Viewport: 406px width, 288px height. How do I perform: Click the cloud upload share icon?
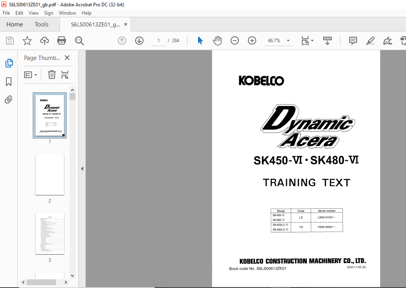(44, 41)
